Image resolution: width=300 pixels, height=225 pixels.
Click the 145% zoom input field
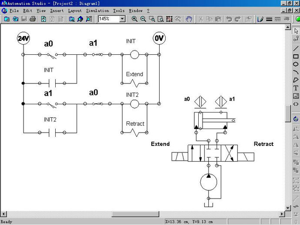(109, 19)
